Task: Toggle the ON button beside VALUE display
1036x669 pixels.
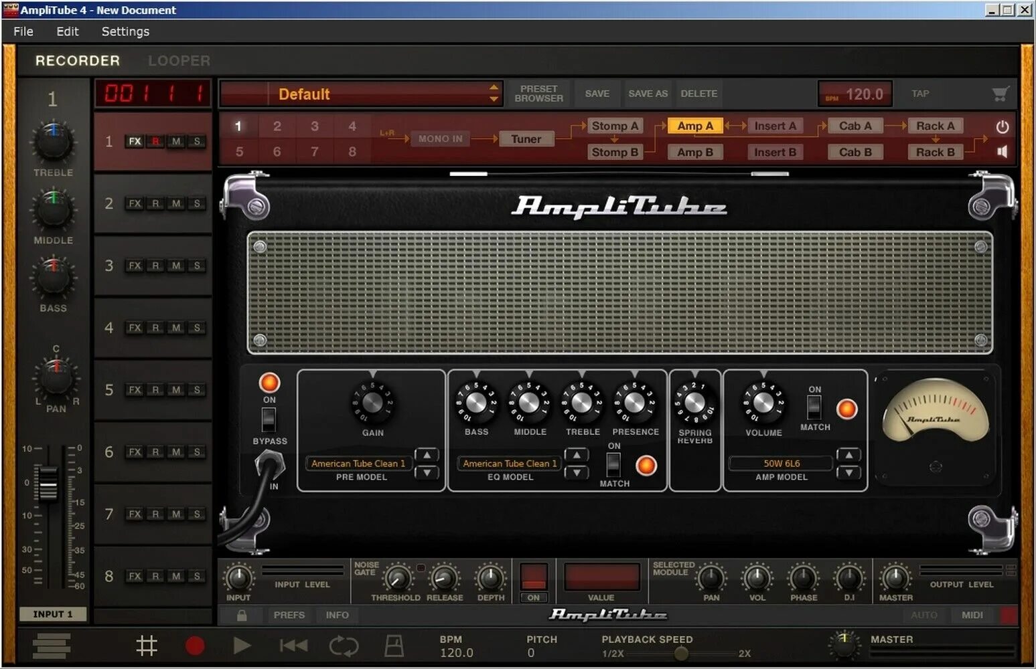Action: [534, 597]
